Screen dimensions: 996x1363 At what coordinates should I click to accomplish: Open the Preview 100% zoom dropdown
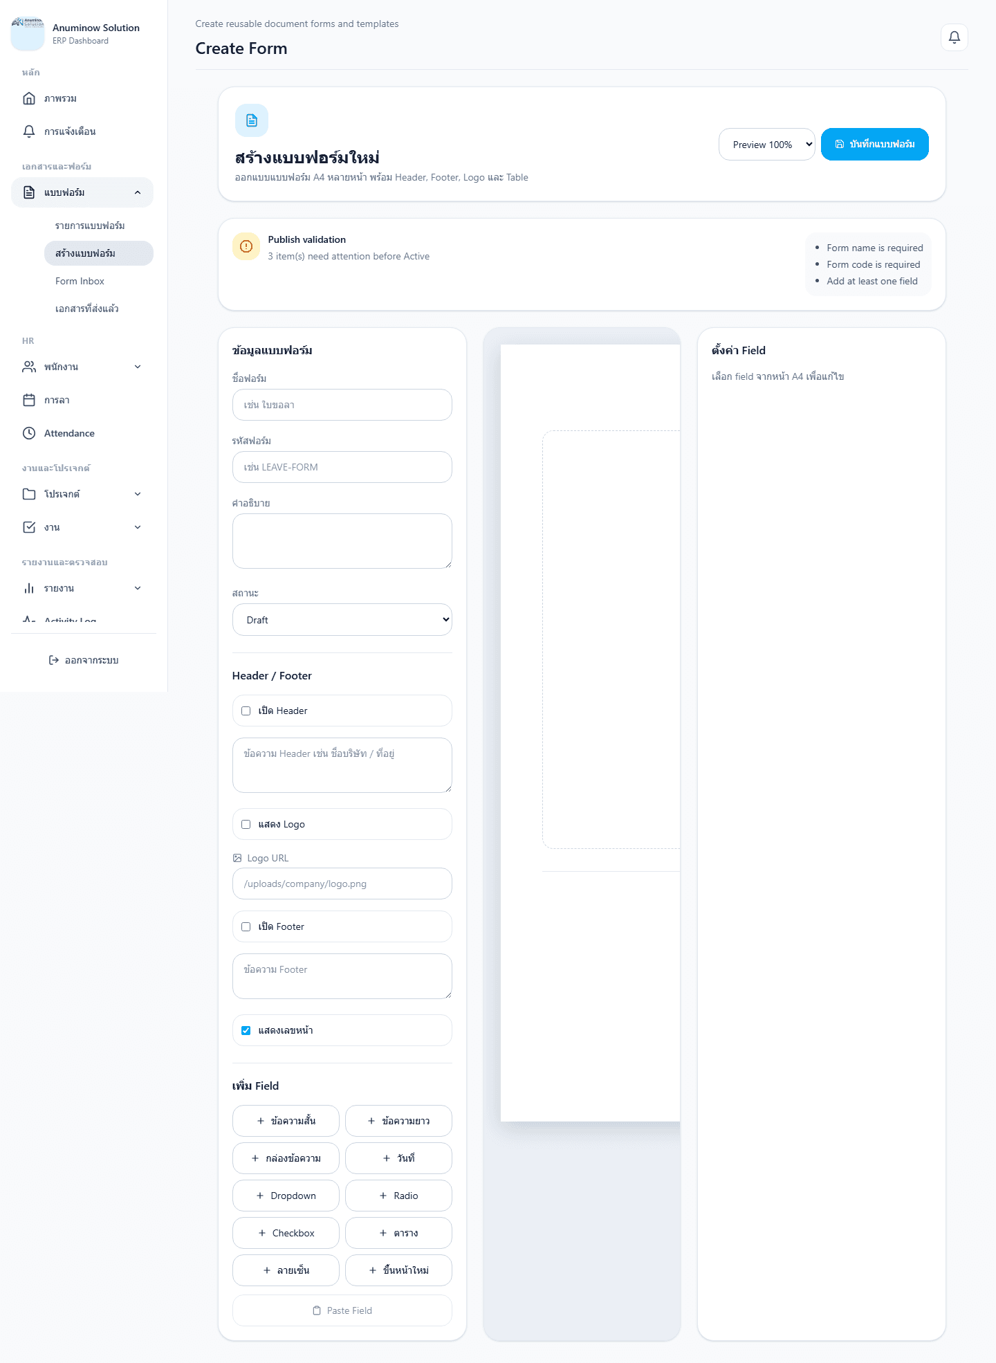[767, 144]
